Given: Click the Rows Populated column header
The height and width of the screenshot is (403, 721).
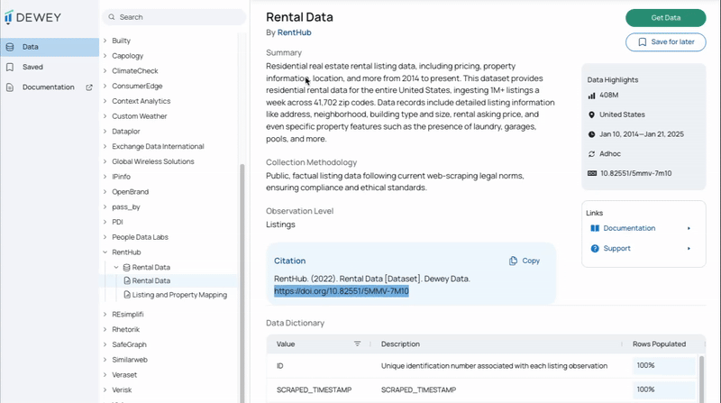Looking at the screenshot, I should [659, 344].
